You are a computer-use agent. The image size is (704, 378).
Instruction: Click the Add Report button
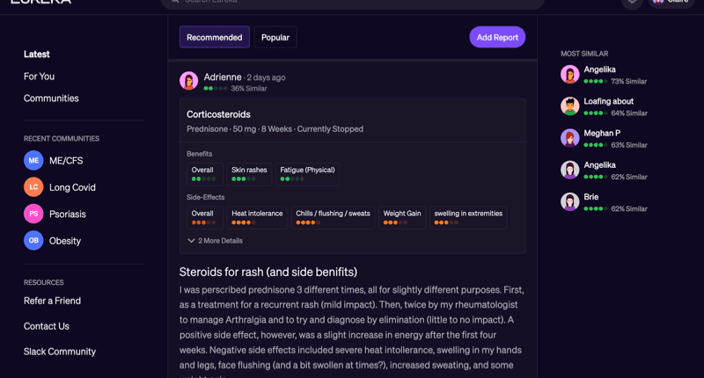(x=497, y=37)
